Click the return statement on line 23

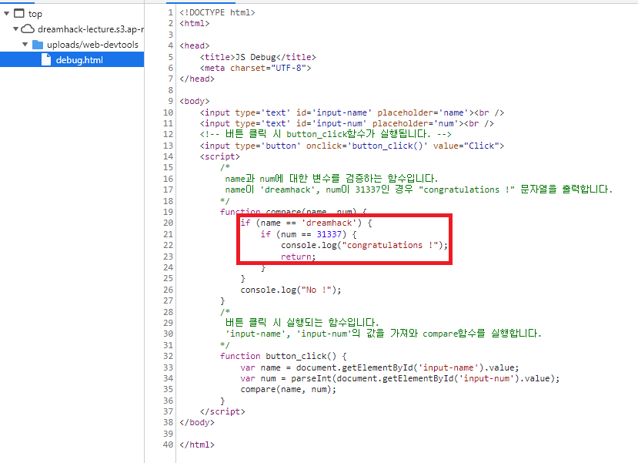299,257
